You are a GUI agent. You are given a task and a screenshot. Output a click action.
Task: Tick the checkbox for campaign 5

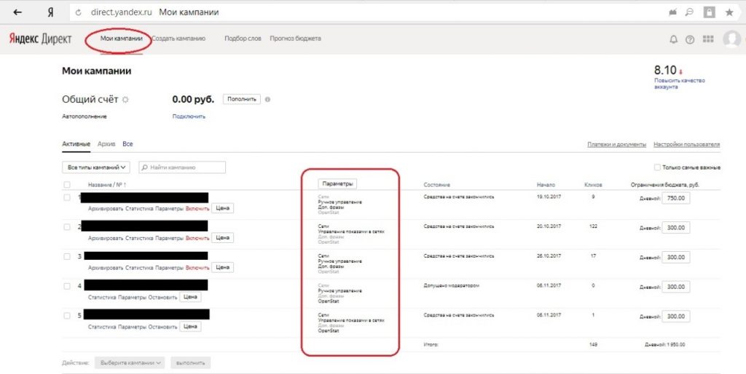[67, 316]
